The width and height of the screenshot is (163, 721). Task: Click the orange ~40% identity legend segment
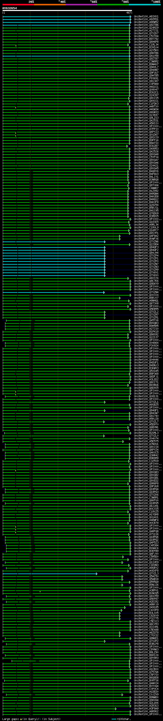click(50, 5)
